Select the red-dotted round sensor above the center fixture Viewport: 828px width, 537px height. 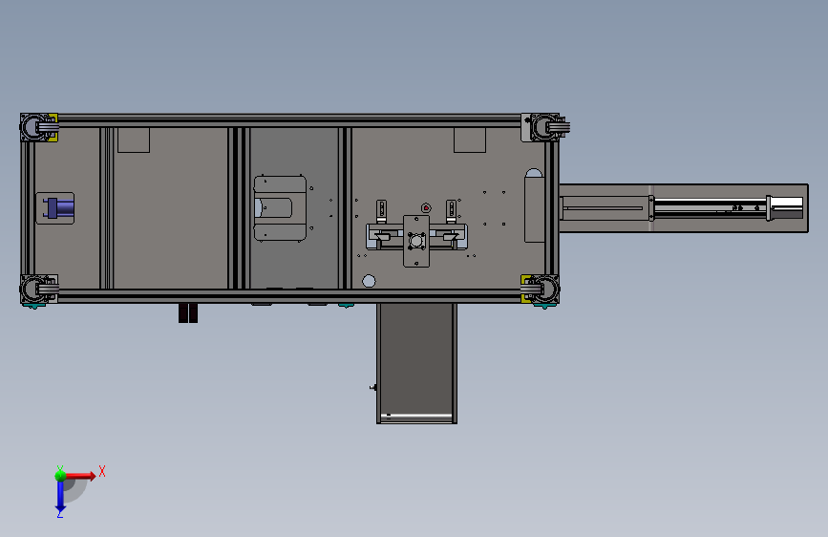(x=426, y=208)
